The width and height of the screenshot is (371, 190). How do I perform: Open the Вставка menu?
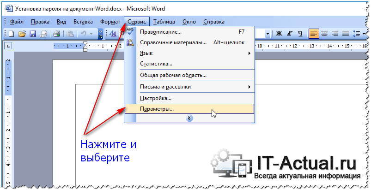[x=83, y=22]
